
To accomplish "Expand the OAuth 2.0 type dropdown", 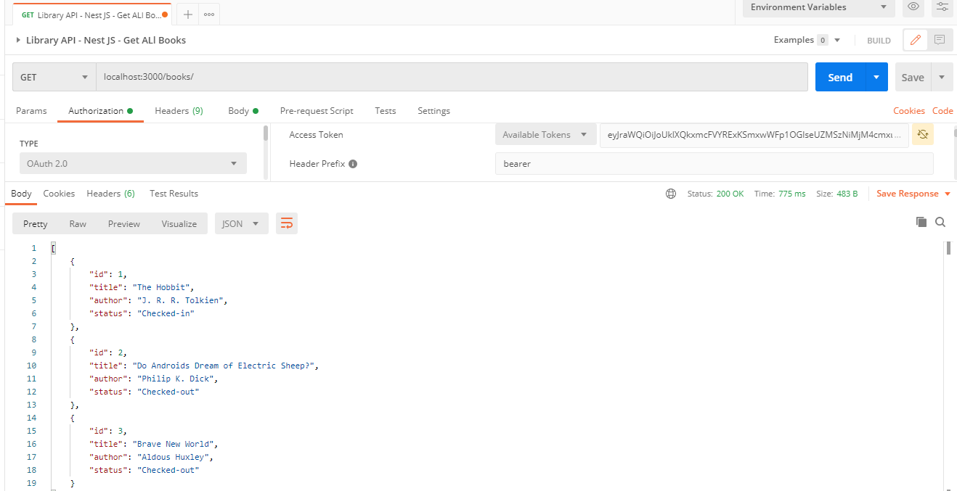I will [x=132, y=164].
